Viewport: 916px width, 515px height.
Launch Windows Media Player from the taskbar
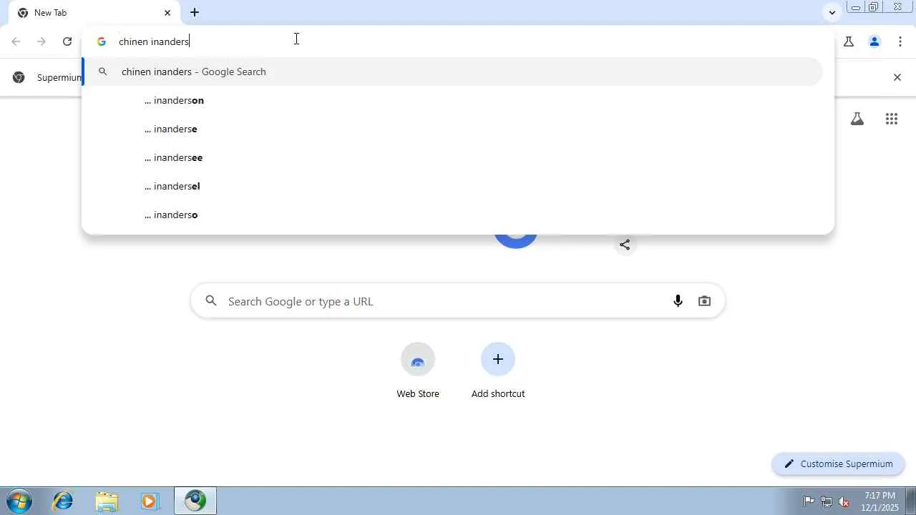coord(149,501)
